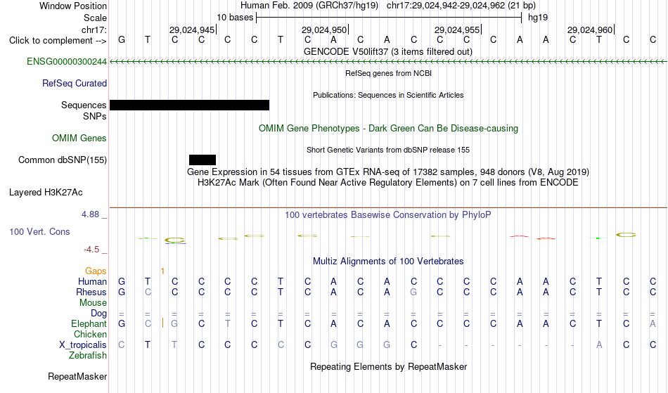Screen dimensions: 668x393
Task: Click the first base G in sequence ruler
Action: pos(122,39)
